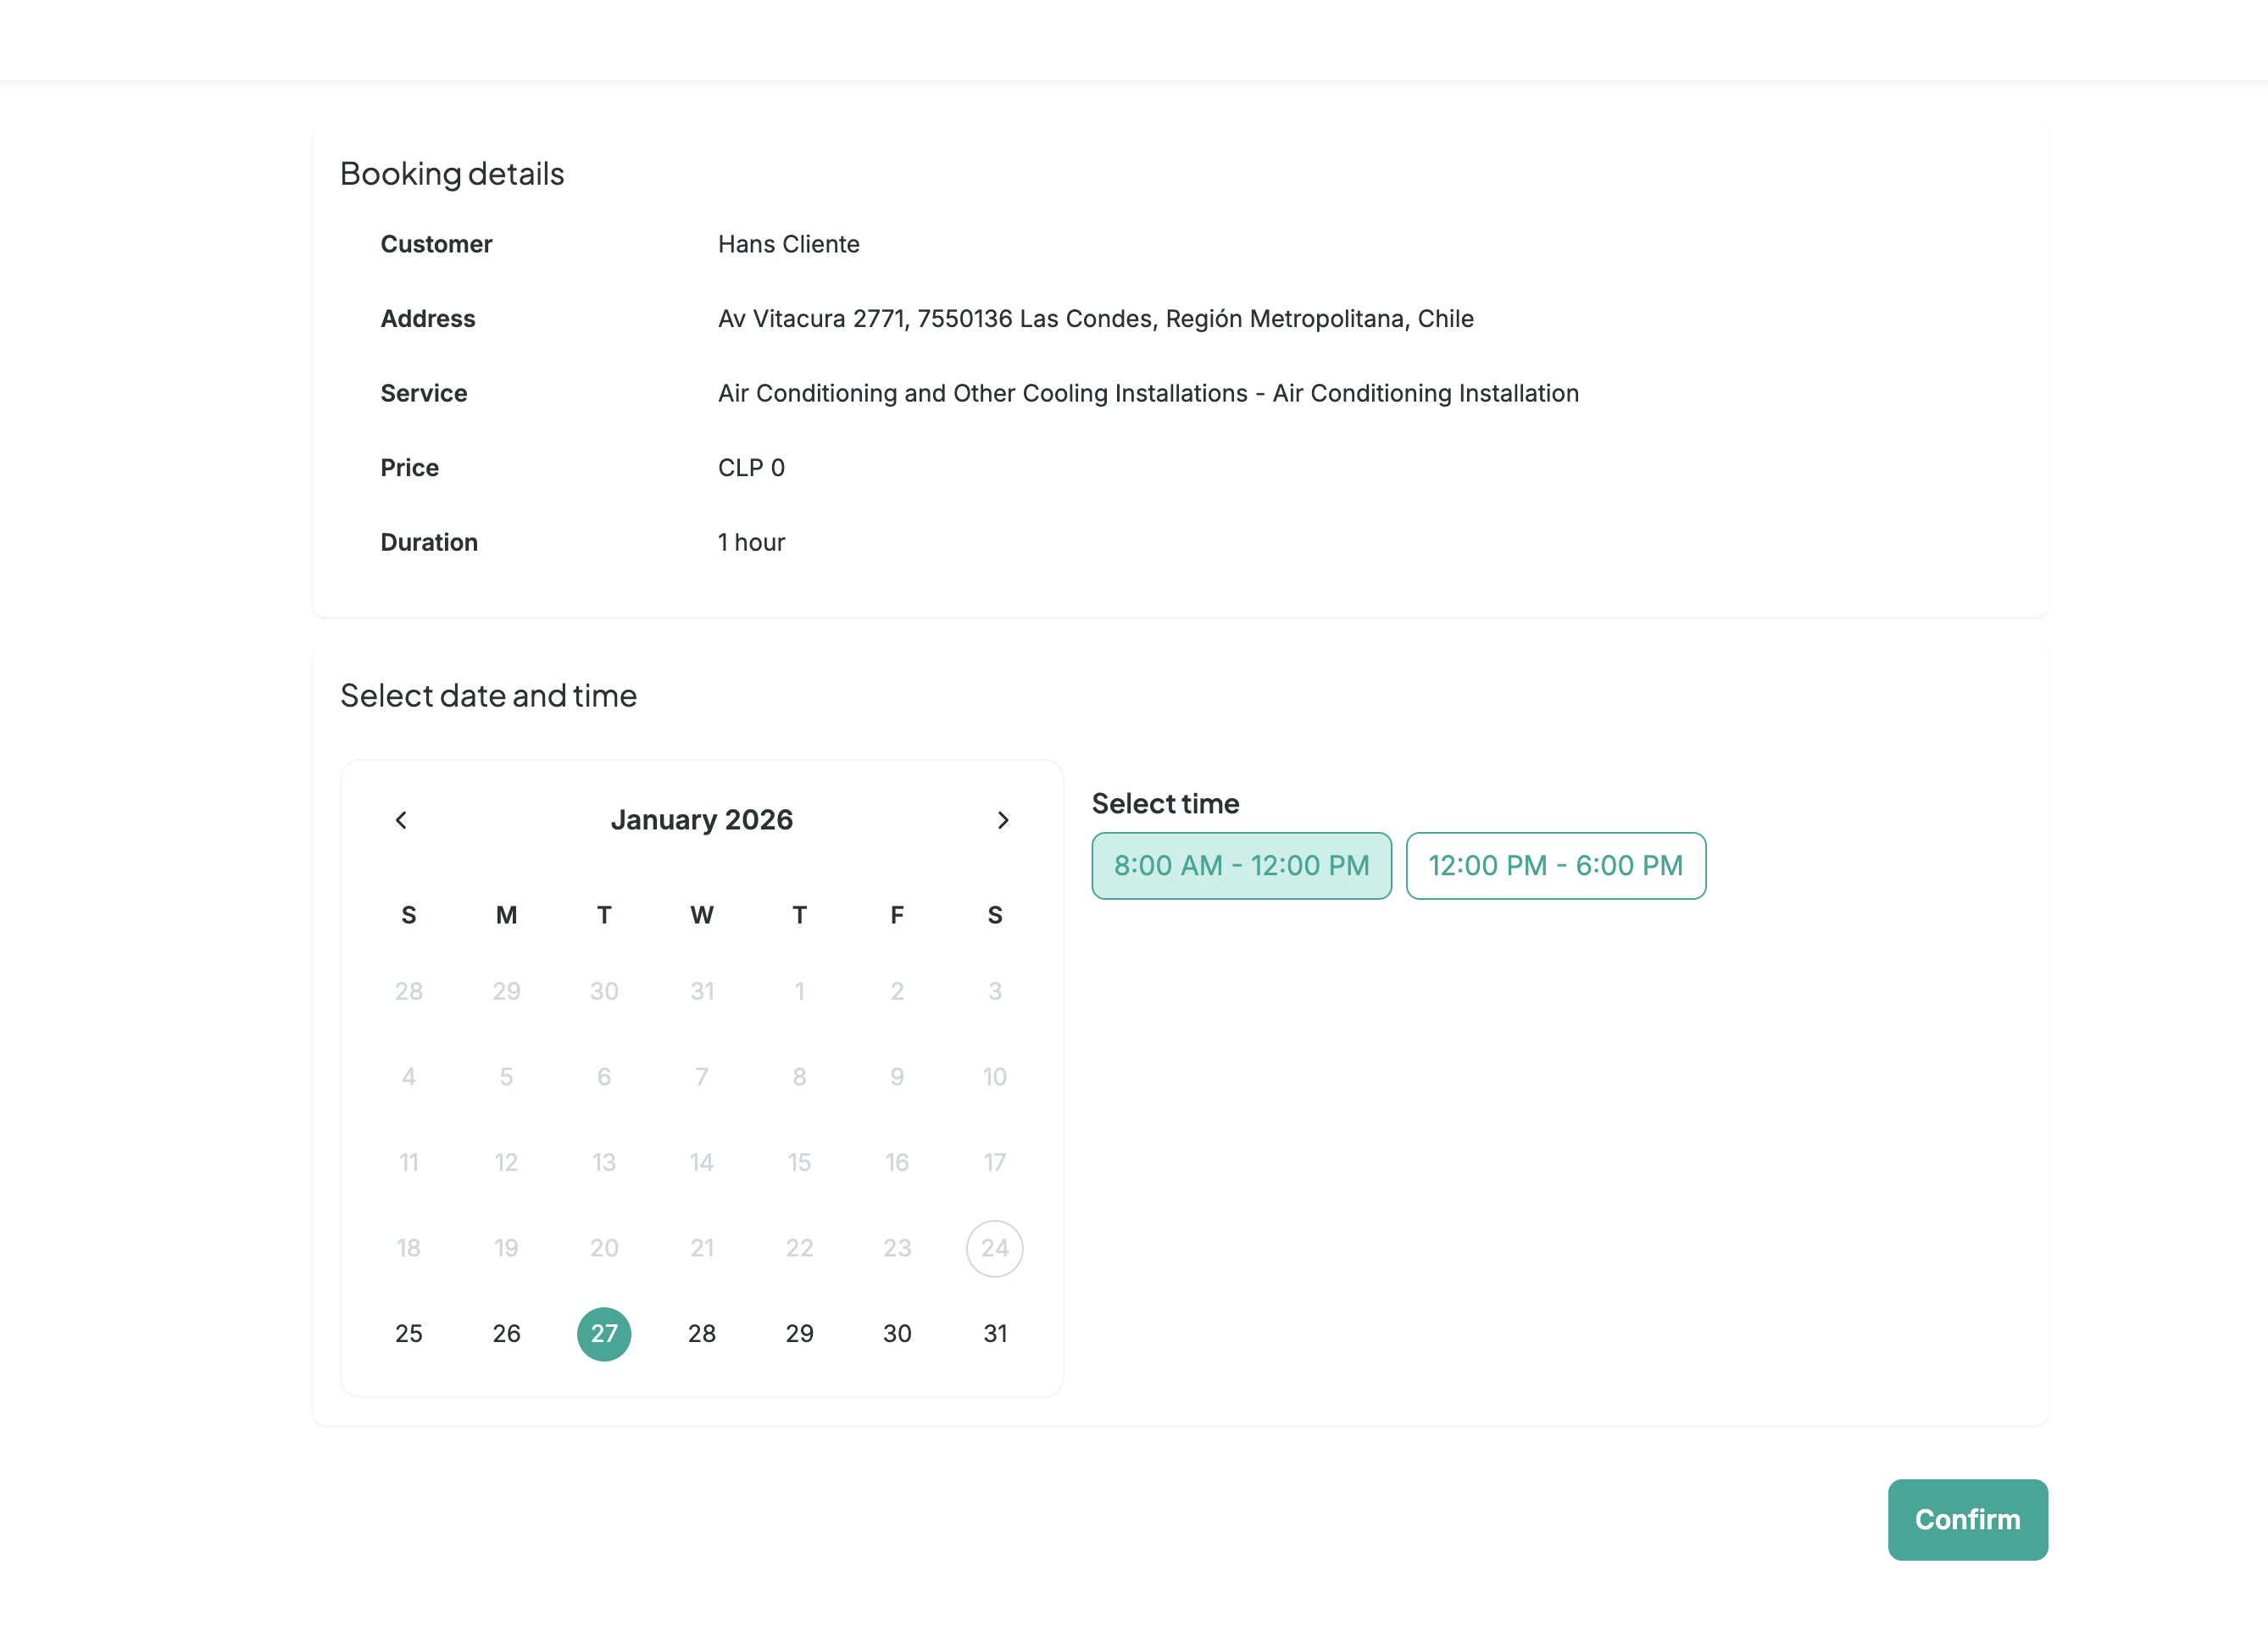Select January 26 from the date grid
2268x1642 pixels.
(x=506, y=1334)
